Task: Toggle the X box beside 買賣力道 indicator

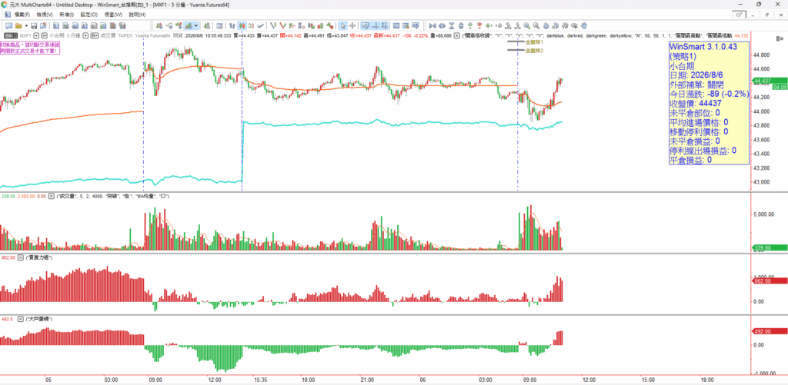Action: pos(21,257)
